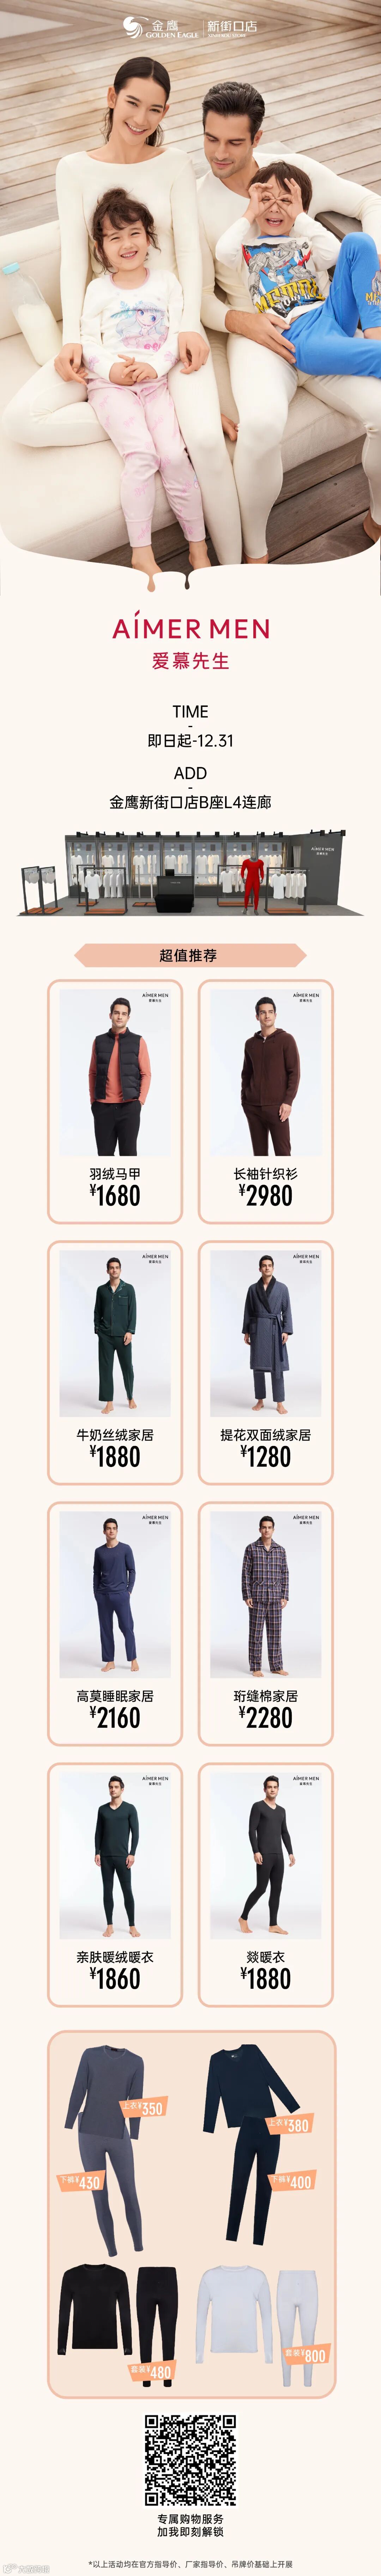Select the 提花双面绒家居 ¥1280 product
Image resolution: width=381 pixels, height=2576 pixels.
point(266,1362)
